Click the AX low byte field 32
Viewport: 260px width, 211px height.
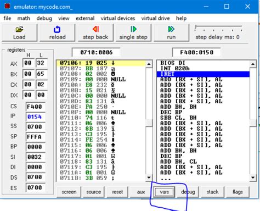(41, 63)
